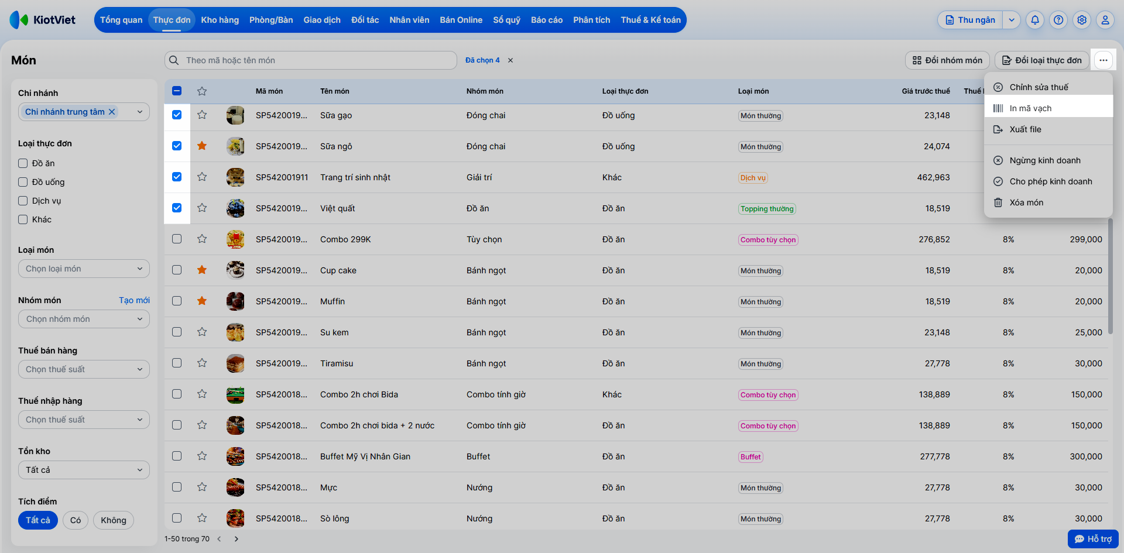This screenshot has height=553, width=1124.
Task: Remove favorite star from Sữa ngô
Action: point(202,146)
